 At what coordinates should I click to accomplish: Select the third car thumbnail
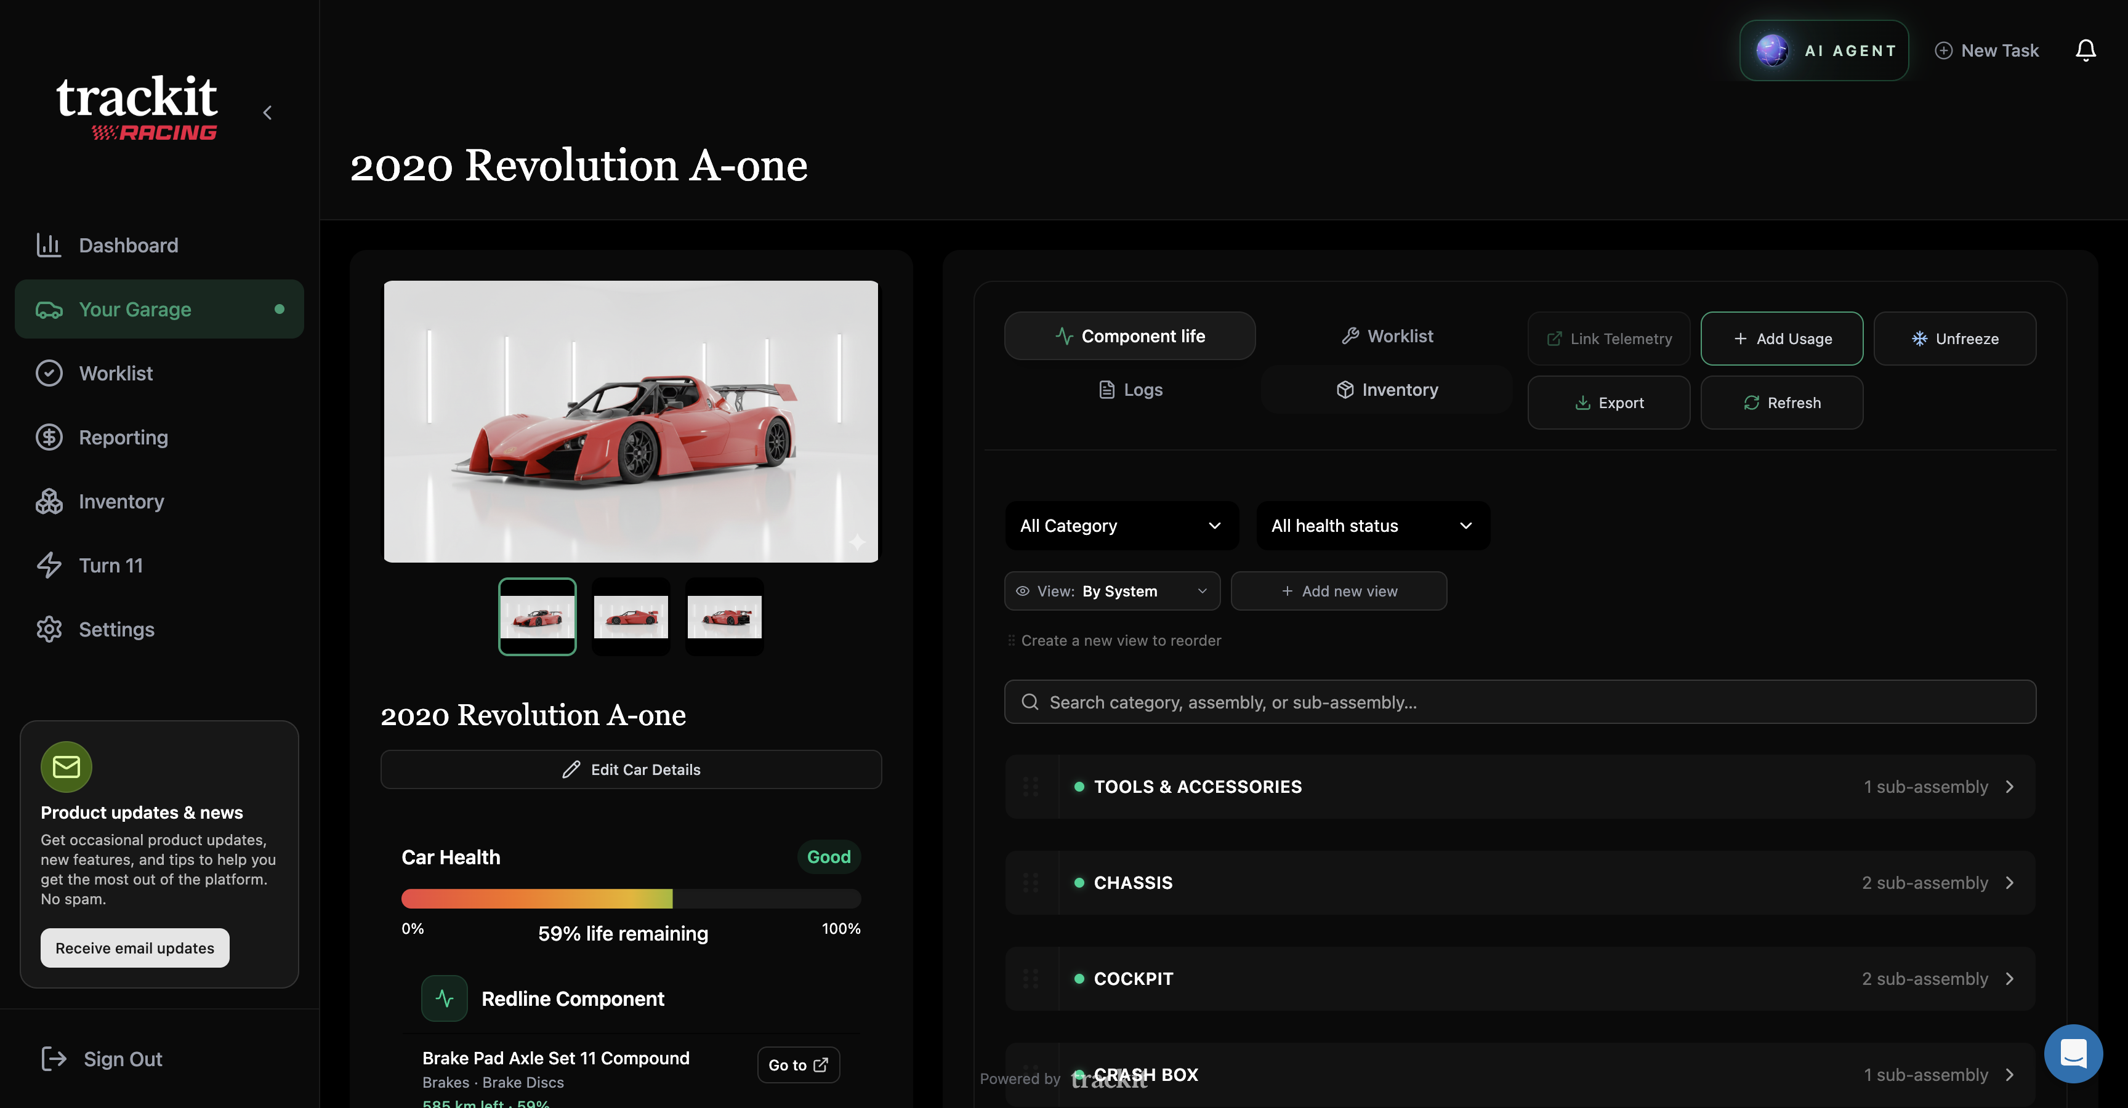tap(725, 617)
